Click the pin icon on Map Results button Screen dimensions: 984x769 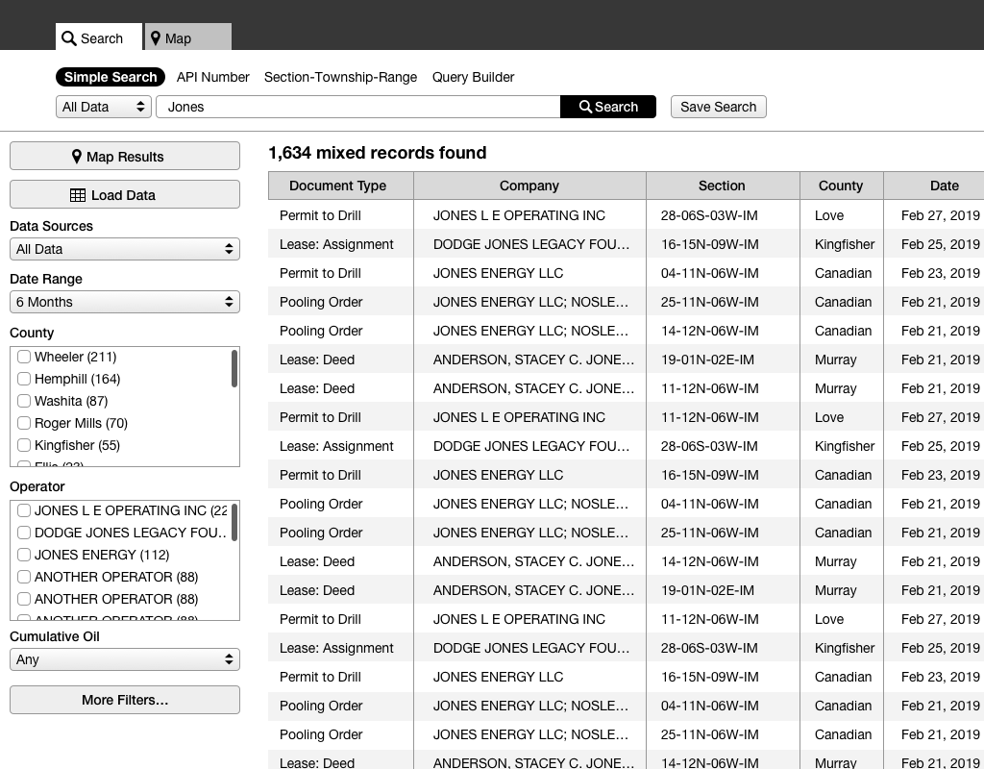[78, 155]
